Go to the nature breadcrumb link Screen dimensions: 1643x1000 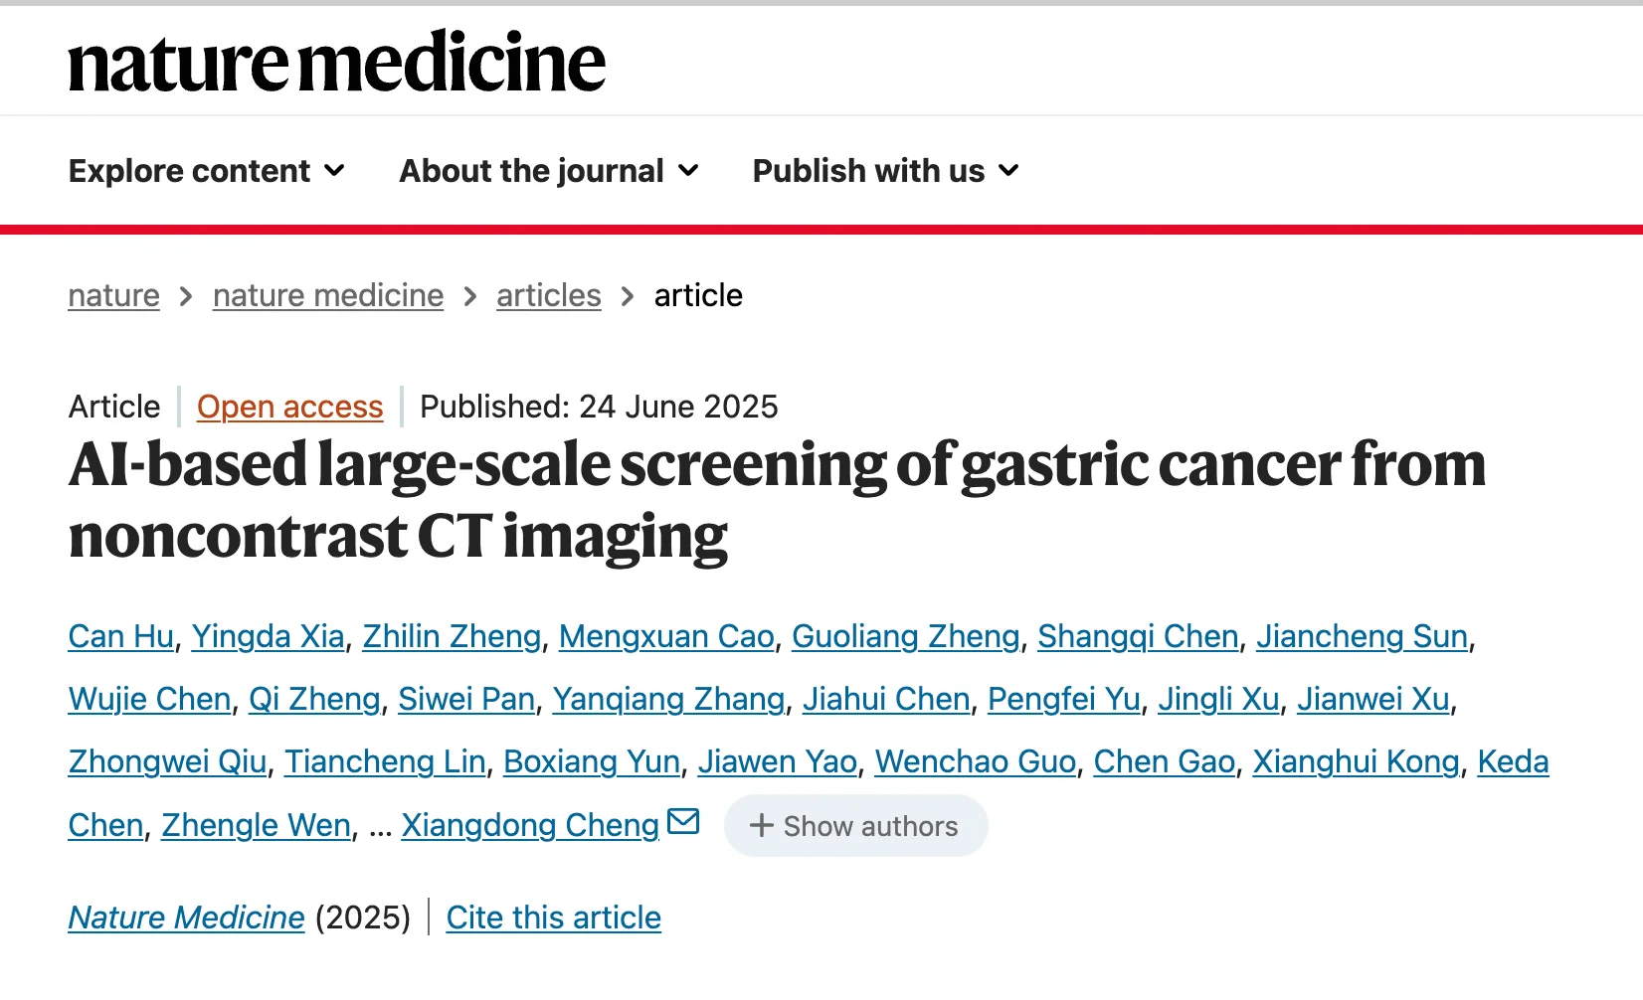pyautogui.click(x=114, y=295)
